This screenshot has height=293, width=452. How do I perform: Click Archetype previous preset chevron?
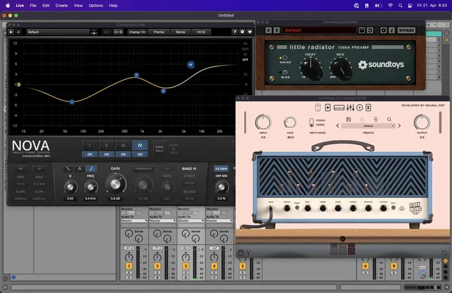click(338, 126)
